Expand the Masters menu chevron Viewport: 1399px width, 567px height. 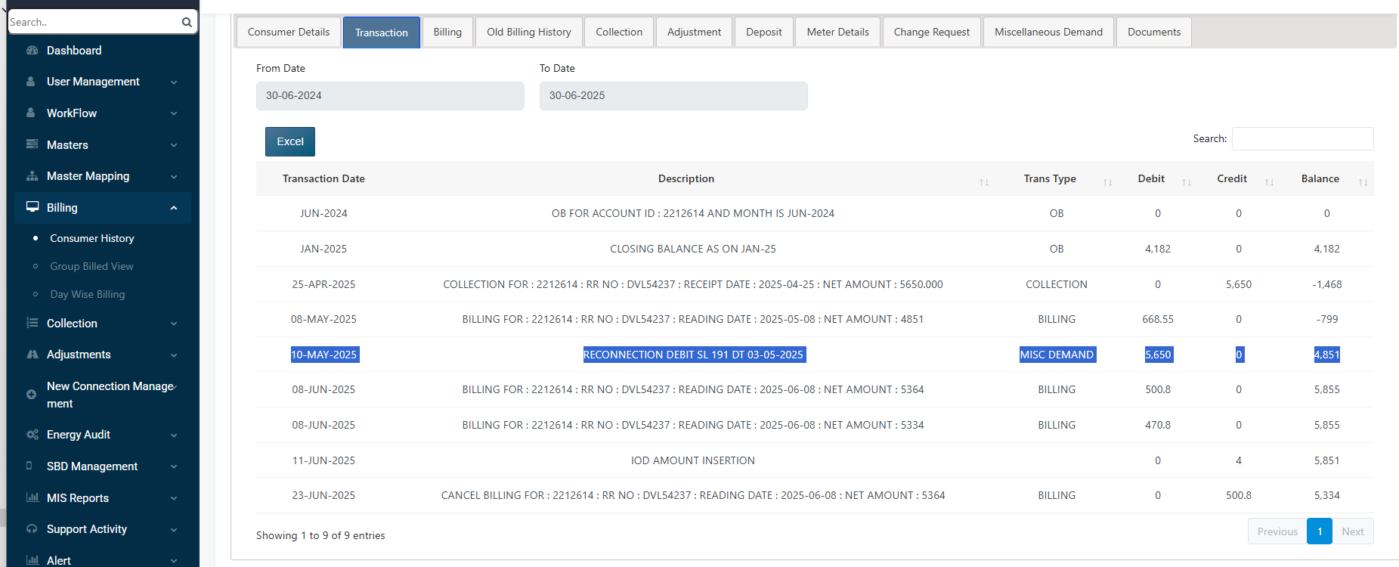174,145
